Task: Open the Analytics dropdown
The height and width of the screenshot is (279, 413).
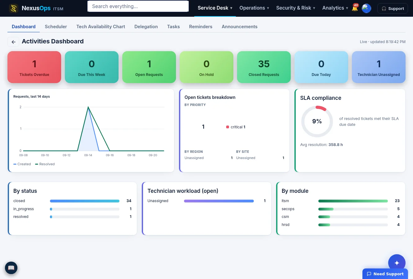Action: (335, 8)
